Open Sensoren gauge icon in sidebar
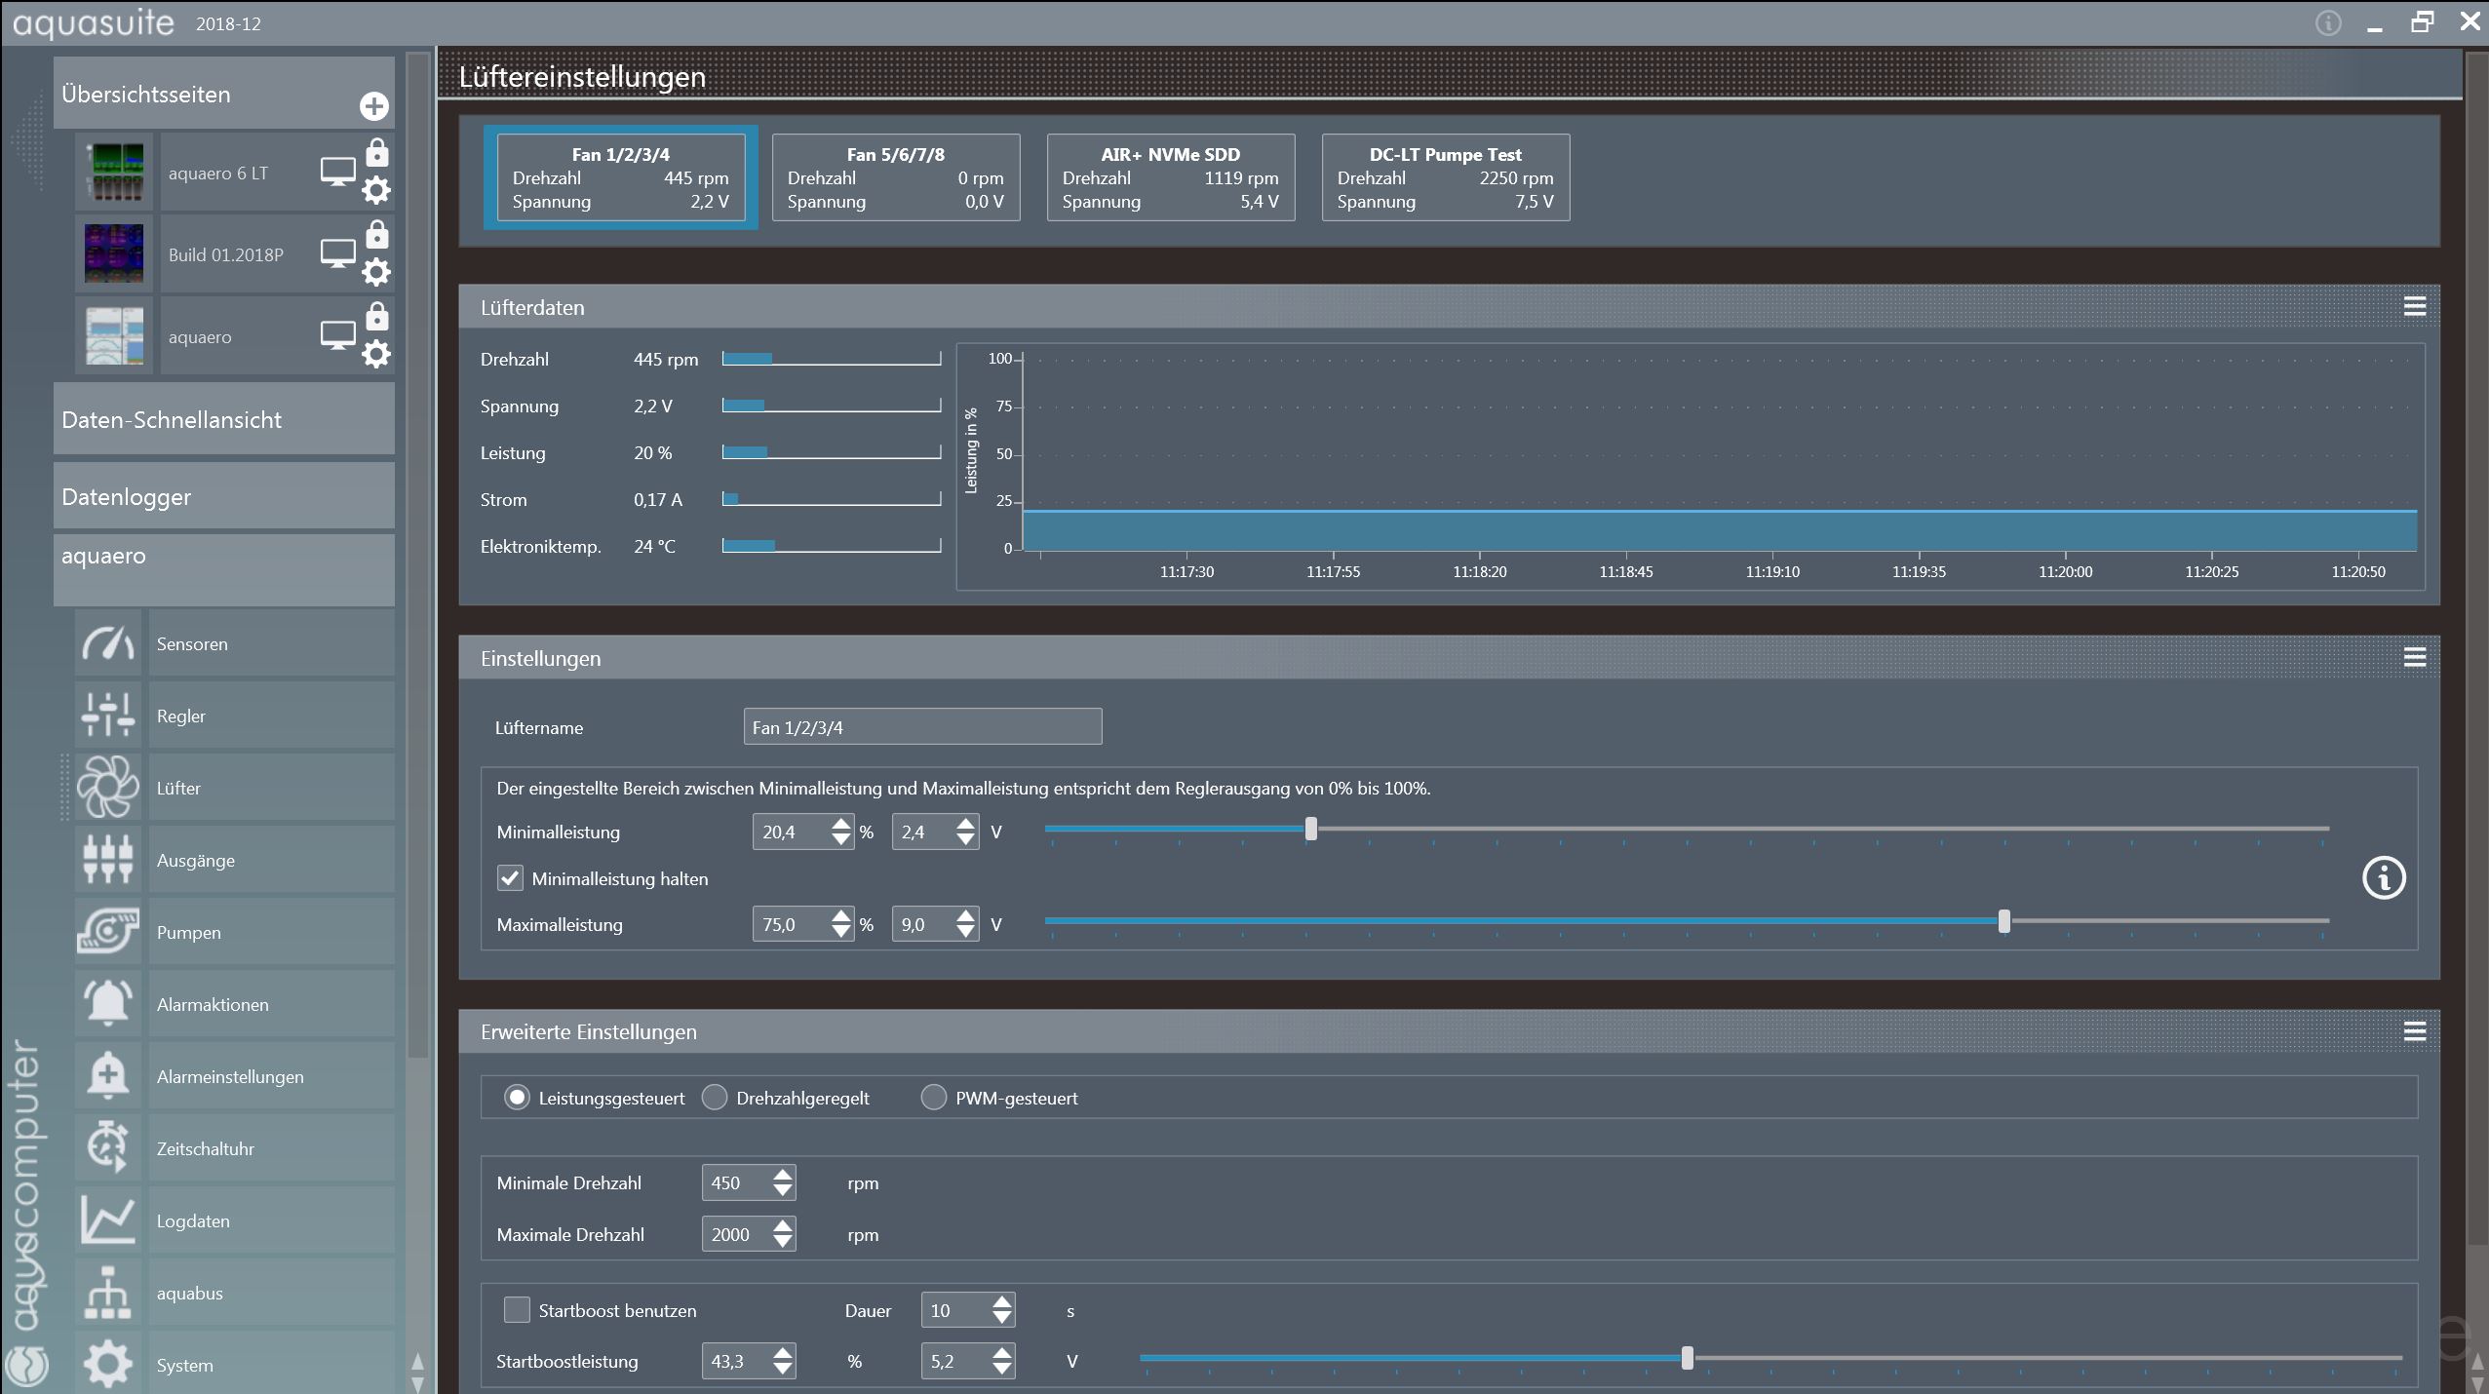 (108, 643)
